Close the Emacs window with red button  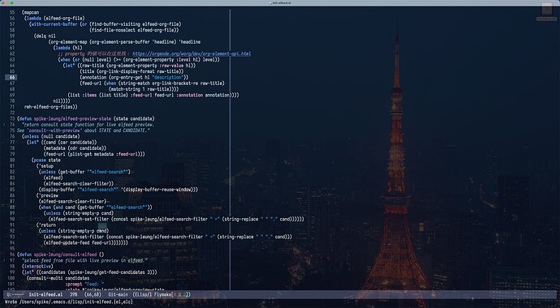[x=3, y=3]
